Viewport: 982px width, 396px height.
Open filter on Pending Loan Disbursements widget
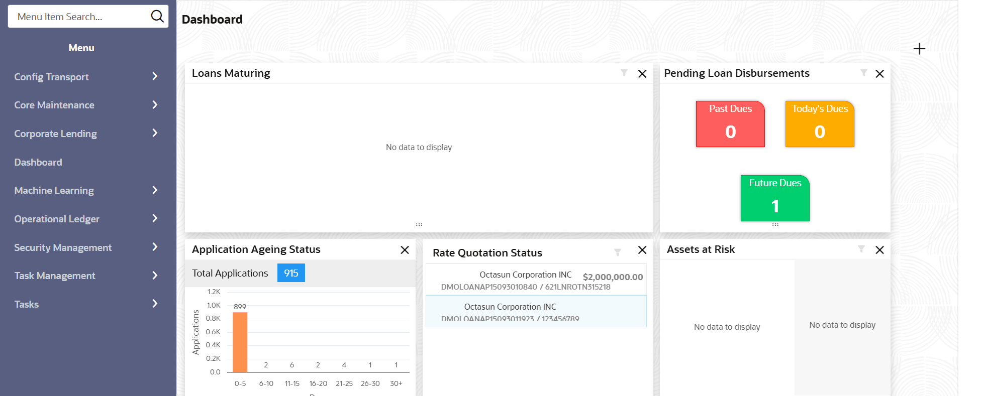point(863,73)
